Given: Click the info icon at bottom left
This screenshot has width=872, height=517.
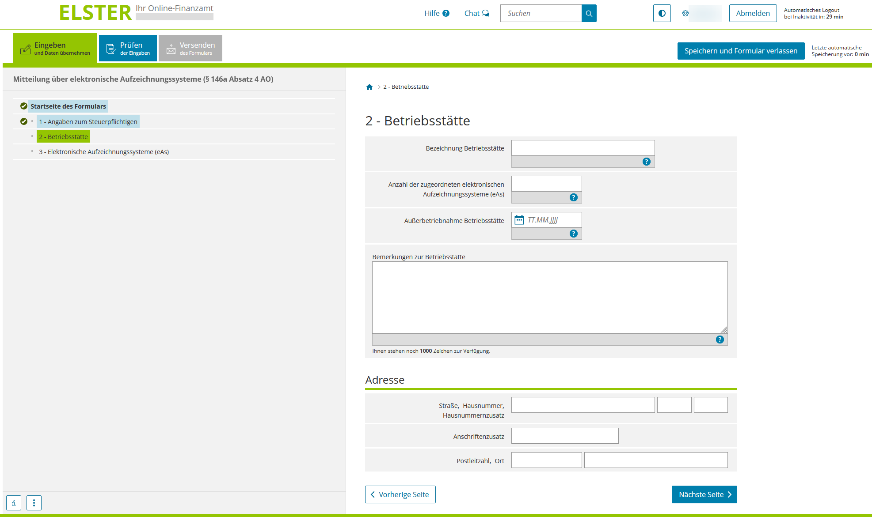Looking at the screenshot, I should tap(14, 503).
